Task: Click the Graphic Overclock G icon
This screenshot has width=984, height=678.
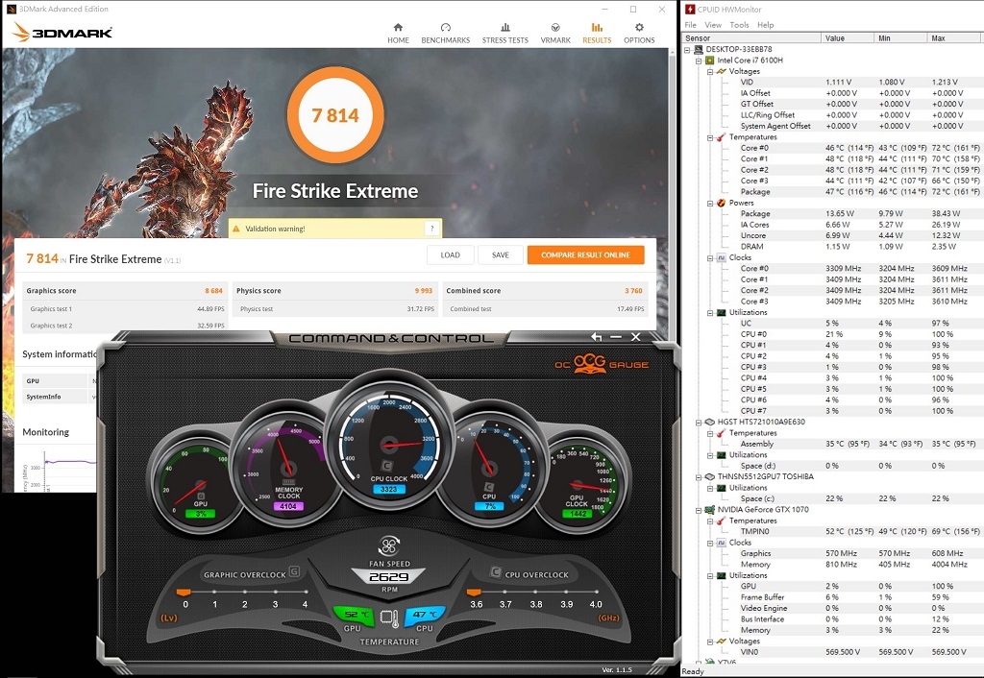Action: point(294,572)
